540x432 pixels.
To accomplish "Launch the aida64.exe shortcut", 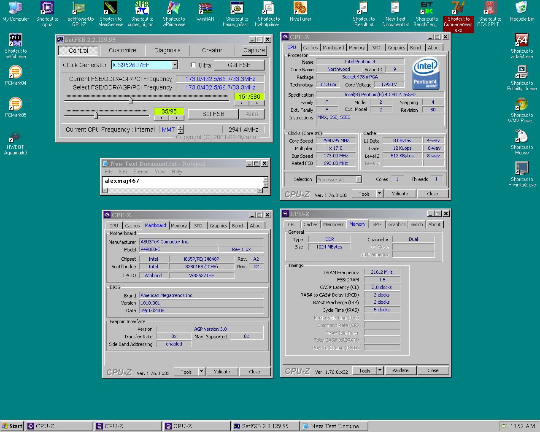I will [522, 46].
